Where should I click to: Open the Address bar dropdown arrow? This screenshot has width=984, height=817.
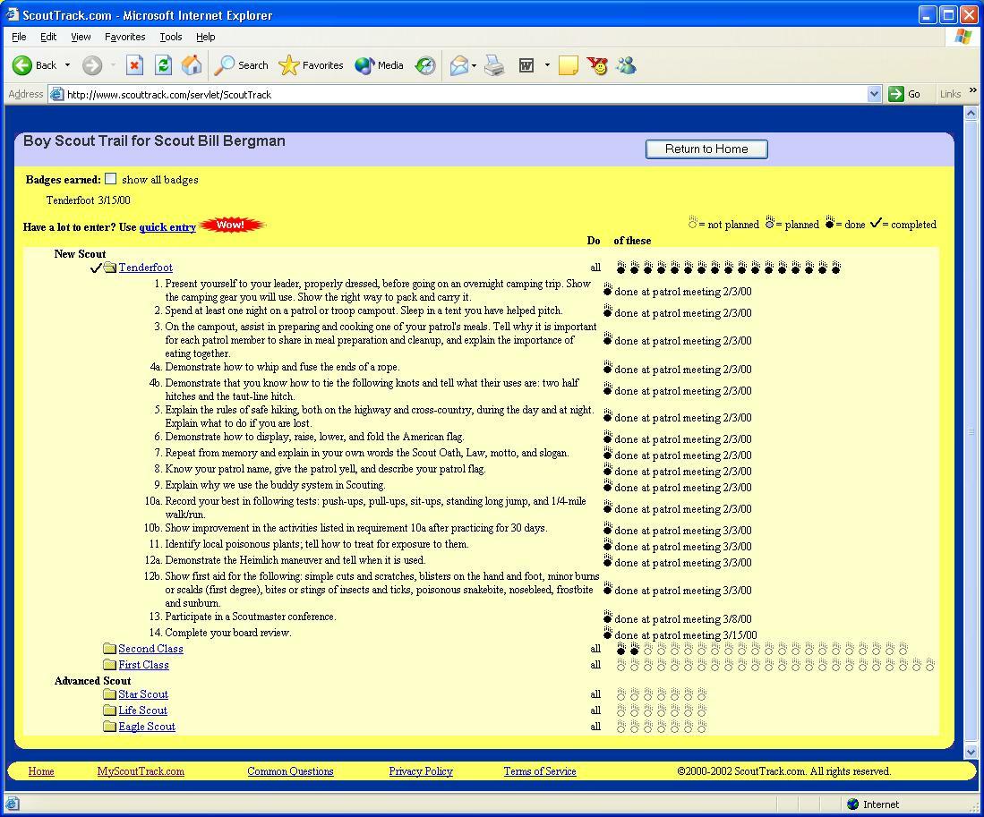[x=874, y=94]
